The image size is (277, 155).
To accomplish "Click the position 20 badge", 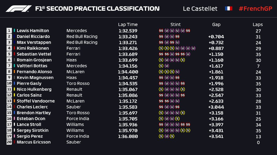I will click(x=9, y=142).
